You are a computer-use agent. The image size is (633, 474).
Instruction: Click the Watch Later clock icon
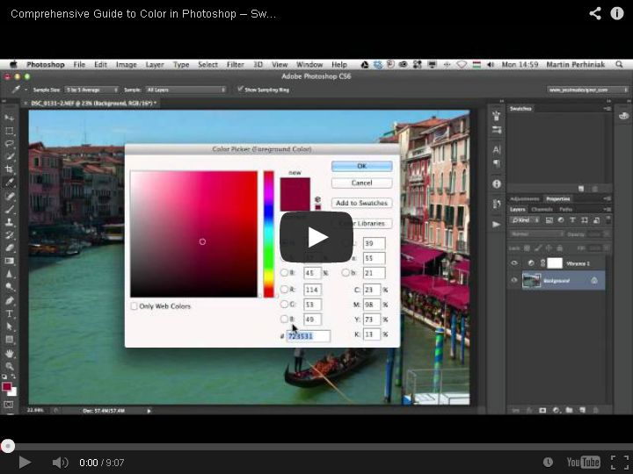(x=548, y=463)
